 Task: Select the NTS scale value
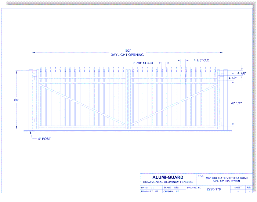(x=176, y=188)
